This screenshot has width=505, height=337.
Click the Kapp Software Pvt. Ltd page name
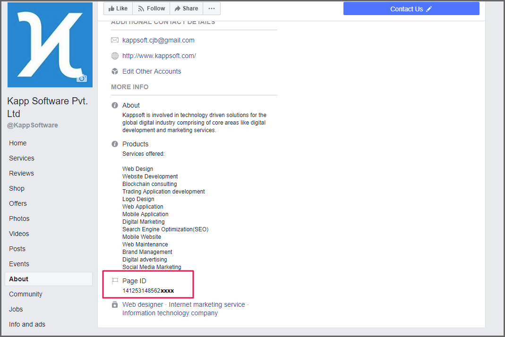pos(47,107)
